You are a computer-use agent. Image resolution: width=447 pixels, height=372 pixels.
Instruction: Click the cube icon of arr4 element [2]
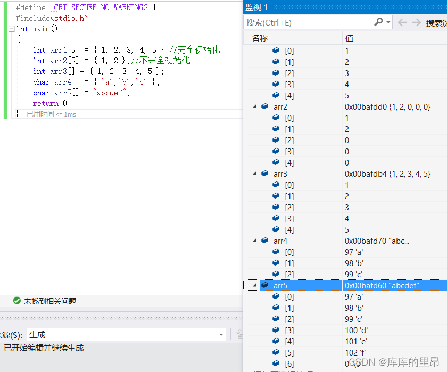click(276, 274)
